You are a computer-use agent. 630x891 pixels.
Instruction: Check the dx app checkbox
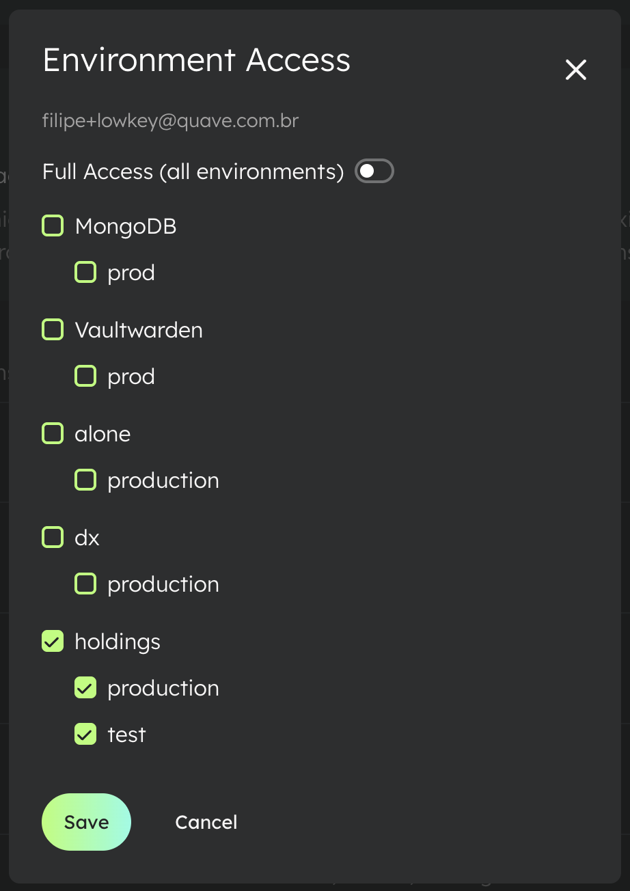53,537
